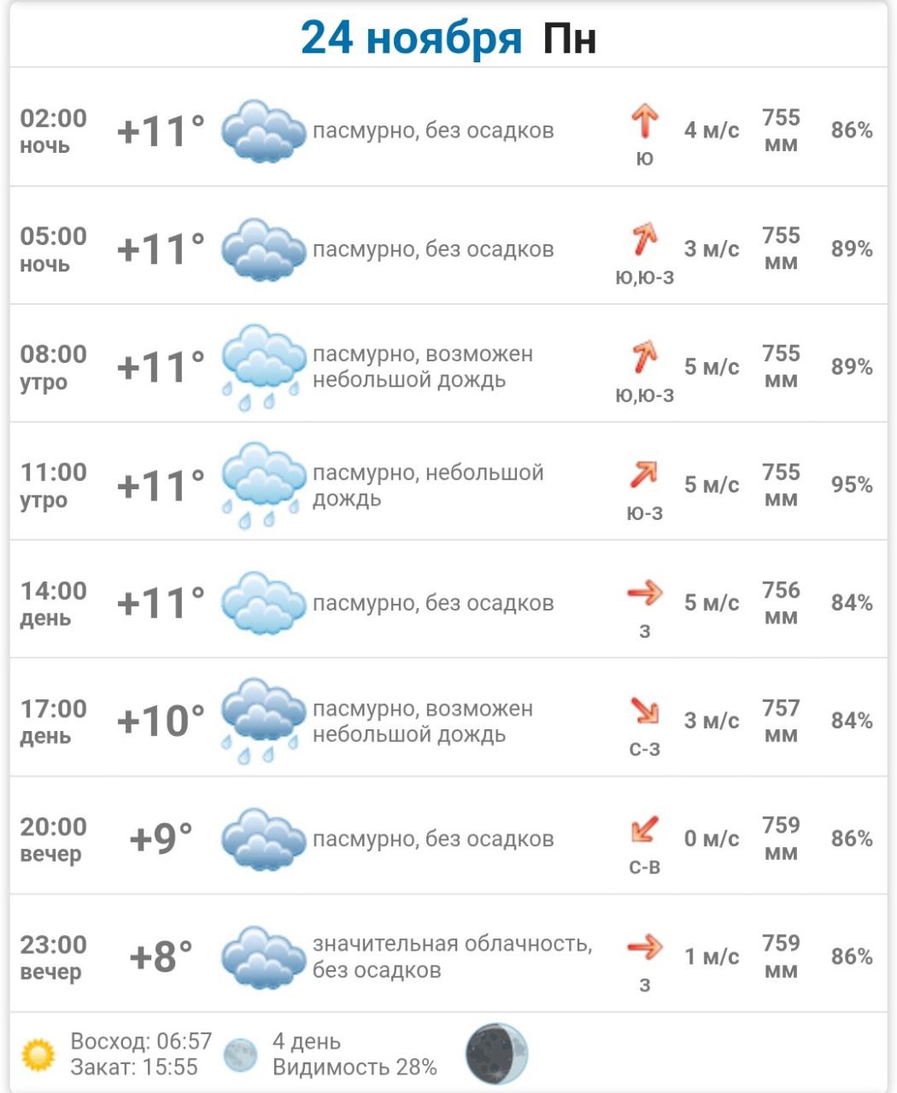Image resolution: width=897 pixels, height=1093 pixels.
Task: Click the rain cloud icon at 11:00
Action: [263, 485]
